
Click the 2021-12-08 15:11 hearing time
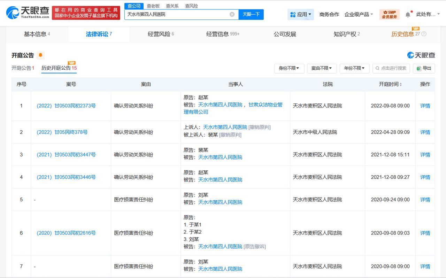[390, 154]
